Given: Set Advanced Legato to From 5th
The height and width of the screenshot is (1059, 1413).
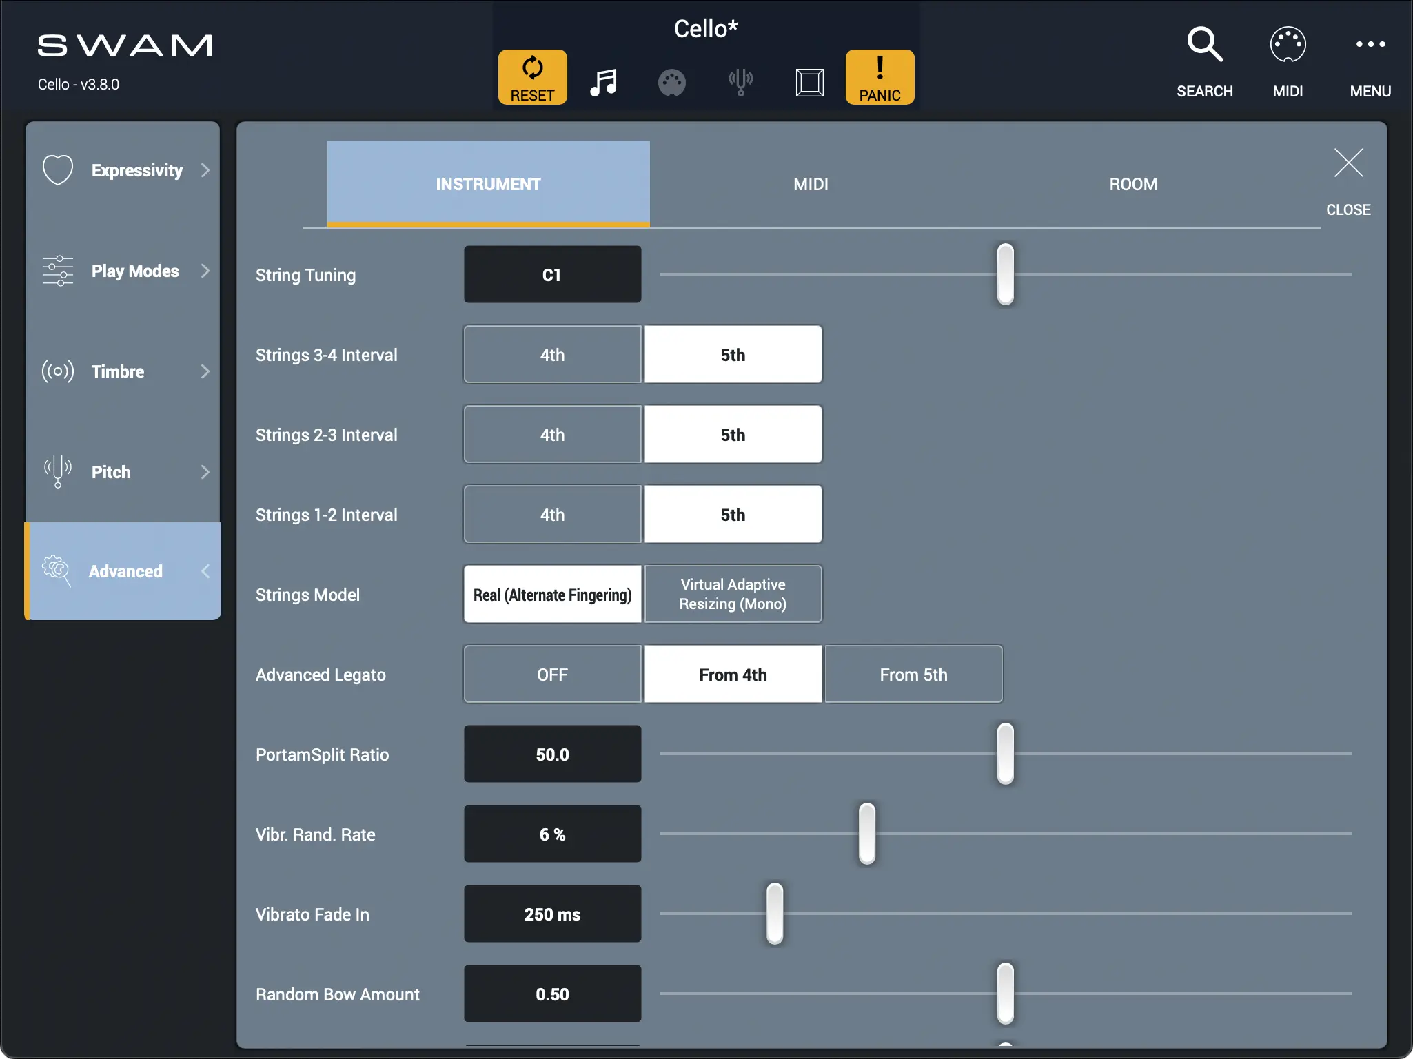Looking at the screenshot, I should coord(913,675).
